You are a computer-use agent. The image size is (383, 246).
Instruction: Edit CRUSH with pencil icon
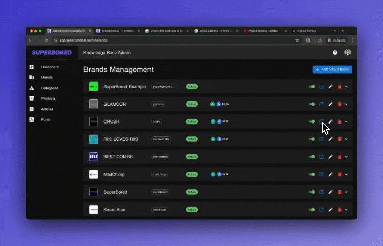point(330,122)
